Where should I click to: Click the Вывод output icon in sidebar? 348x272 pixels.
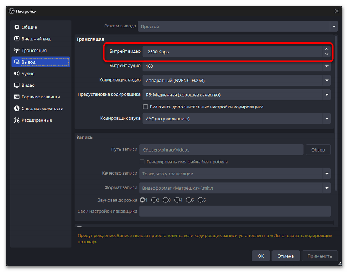(x=16, y=62)
